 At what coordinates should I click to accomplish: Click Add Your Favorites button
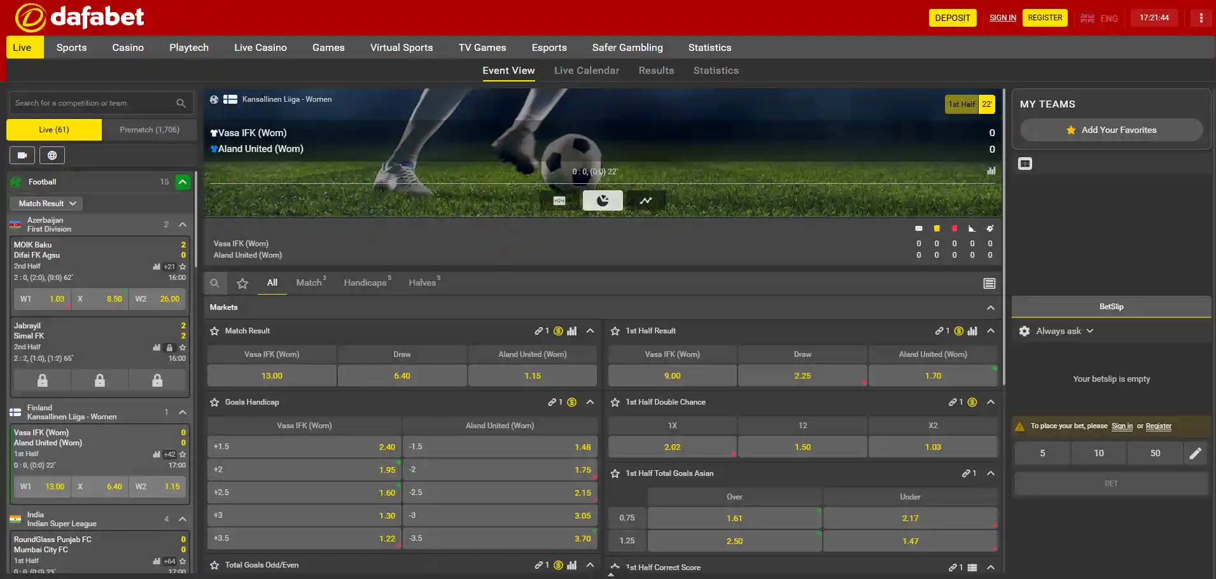point(1111,130)
